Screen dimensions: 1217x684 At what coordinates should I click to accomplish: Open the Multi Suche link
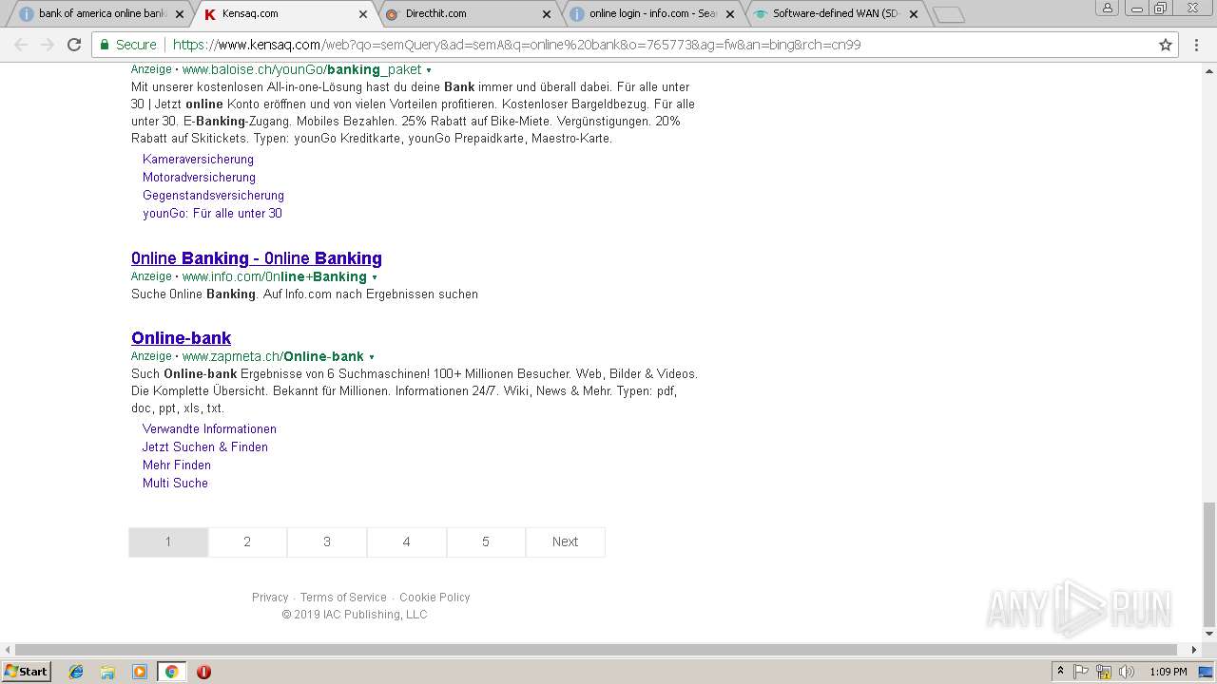click(x=175, y=483)
